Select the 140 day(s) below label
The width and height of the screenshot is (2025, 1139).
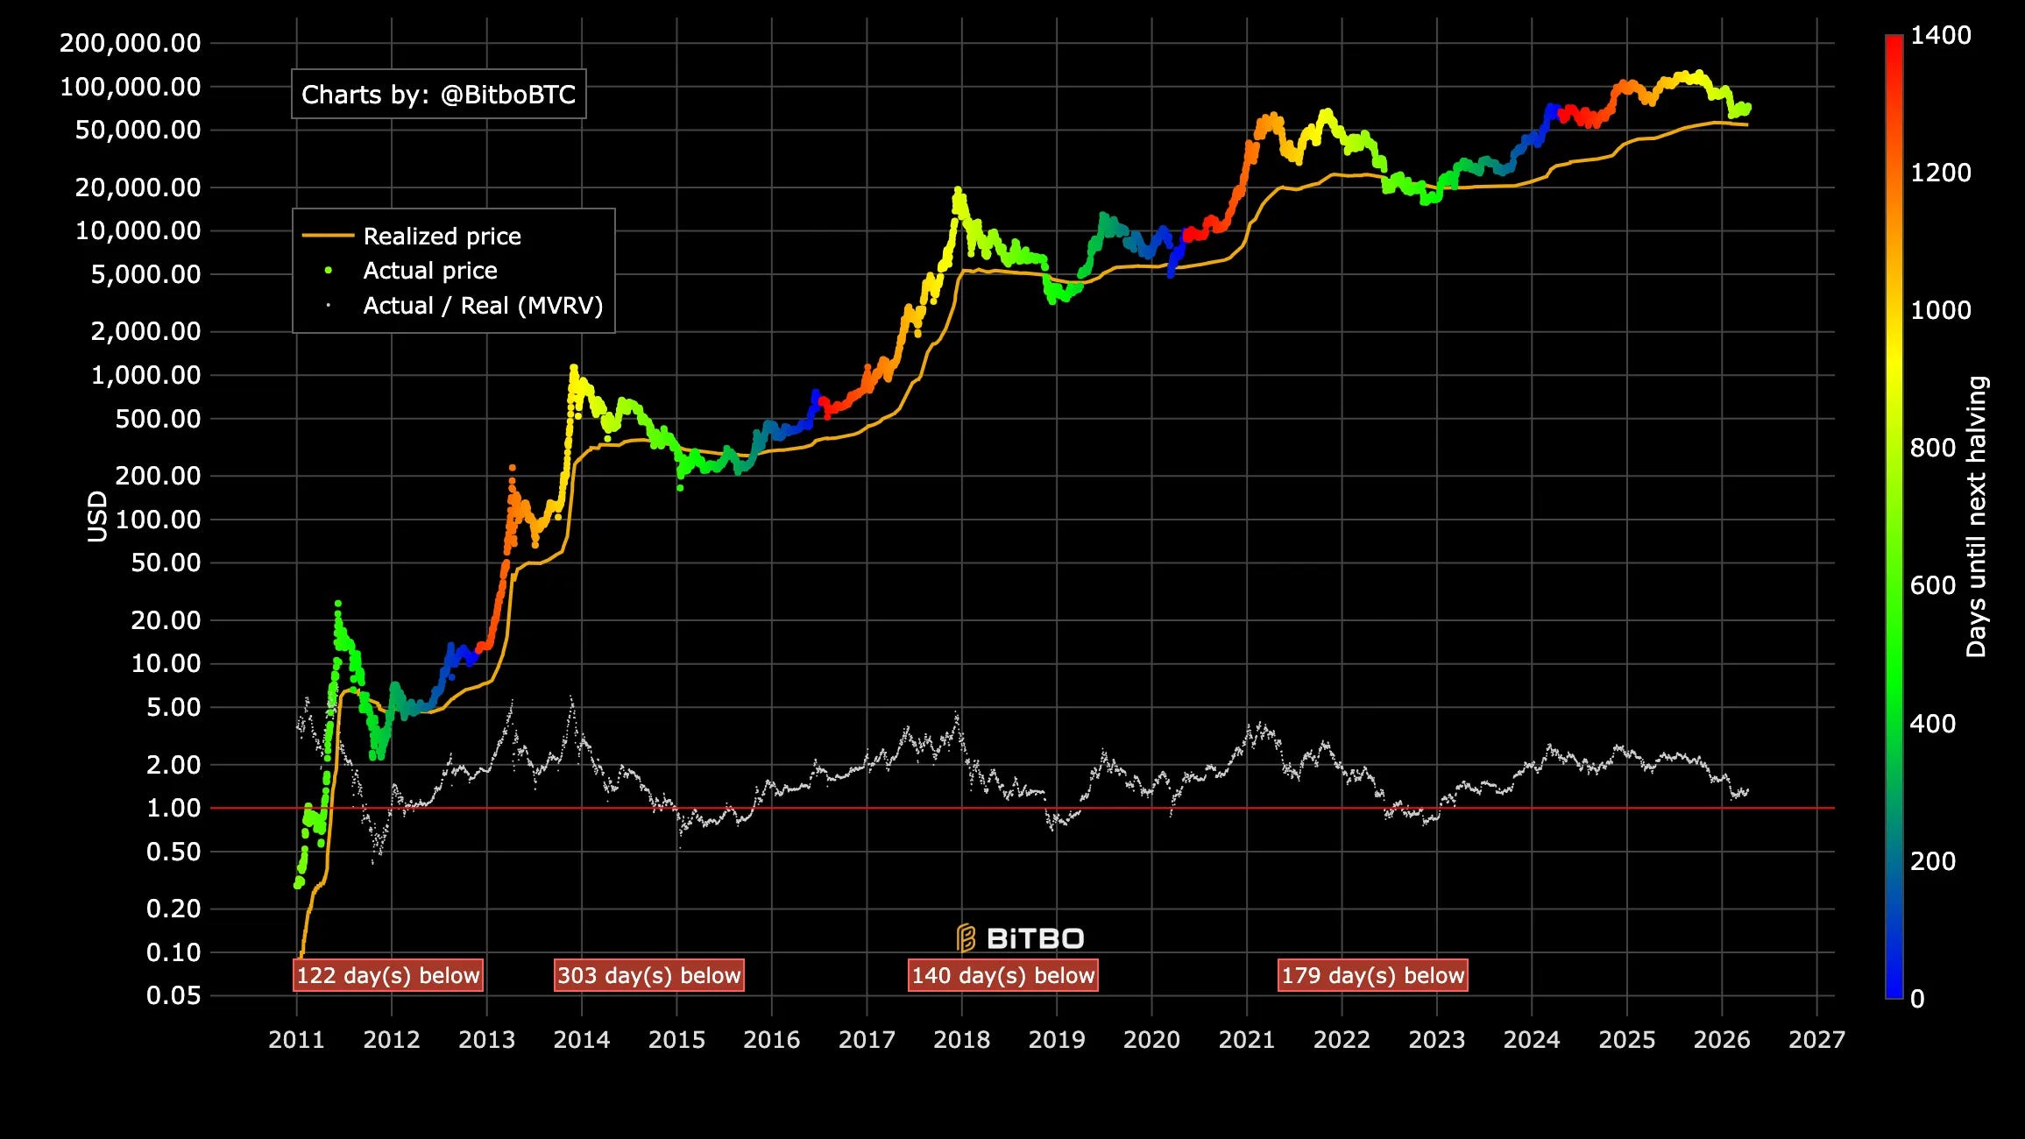(1003, 975)
